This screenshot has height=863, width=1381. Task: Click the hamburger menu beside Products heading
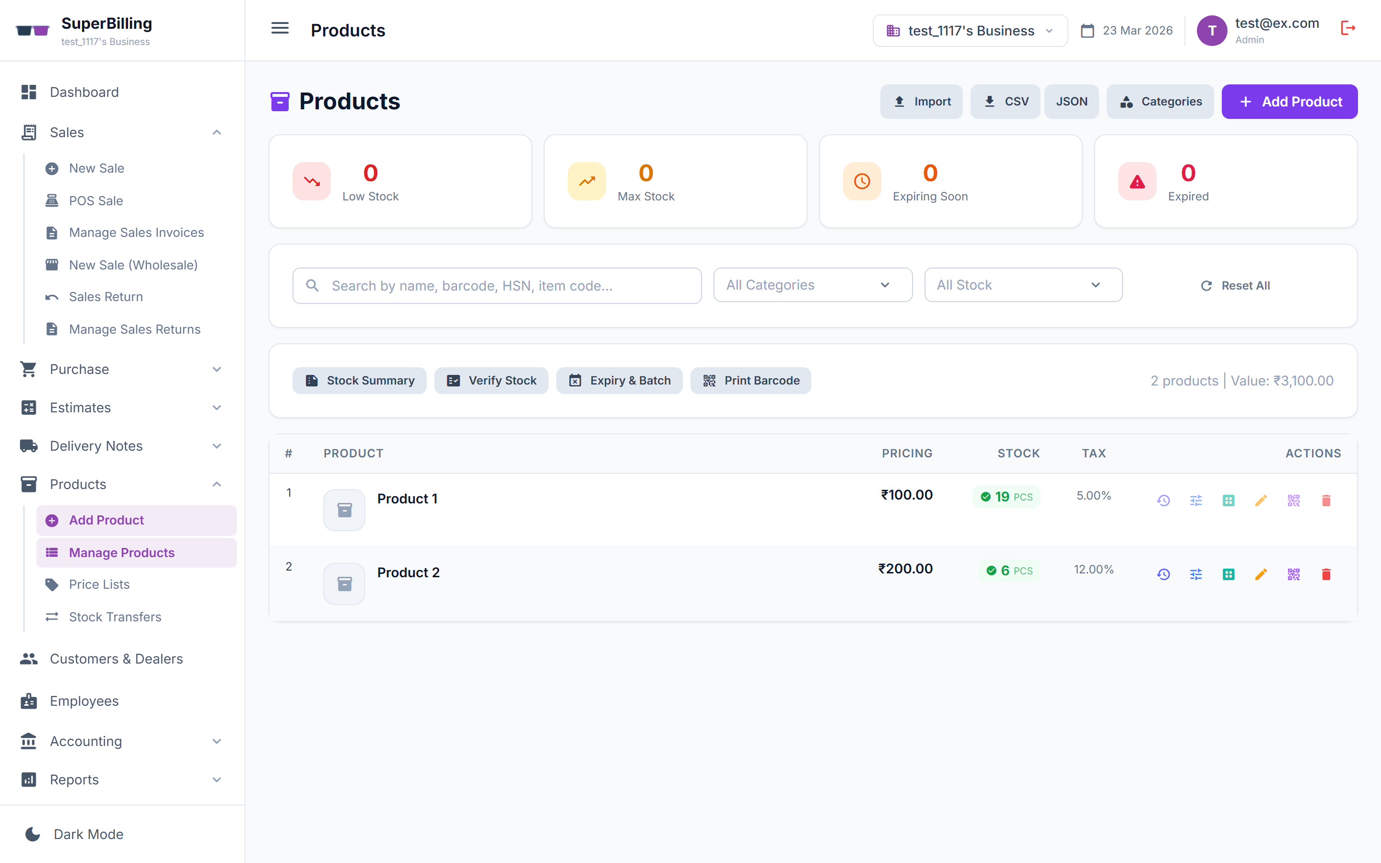(280, 28)
